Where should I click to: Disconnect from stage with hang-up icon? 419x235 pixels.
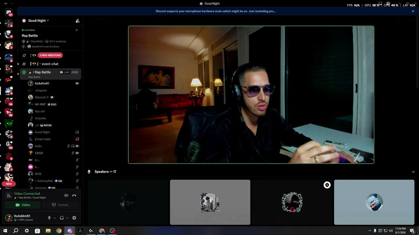(x=74, y=196)
